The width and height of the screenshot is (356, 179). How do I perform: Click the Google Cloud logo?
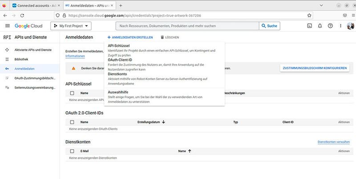(x=28, y=26)
